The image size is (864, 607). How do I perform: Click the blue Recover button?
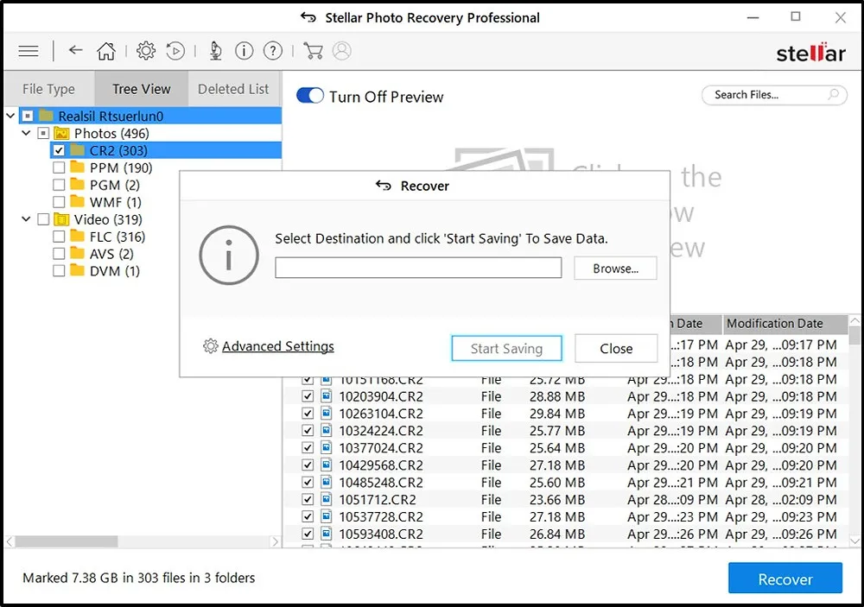pyautogui.click(x=785, y=579)
